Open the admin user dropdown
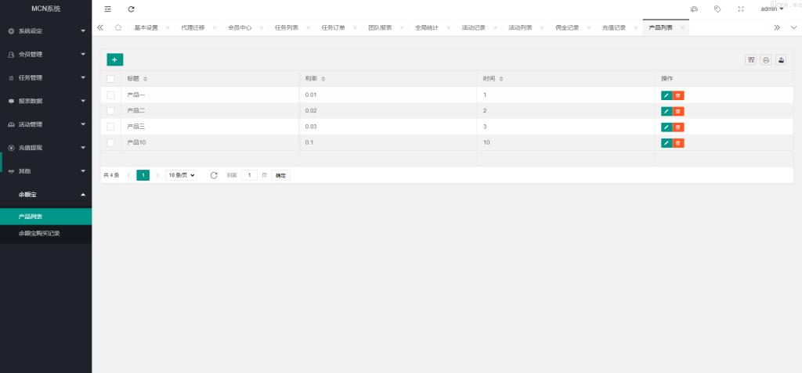 pos(771,9)
